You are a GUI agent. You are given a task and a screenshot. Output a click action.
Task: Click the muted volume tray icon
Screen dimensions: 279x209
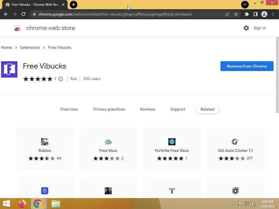click(x=253, y=204)
